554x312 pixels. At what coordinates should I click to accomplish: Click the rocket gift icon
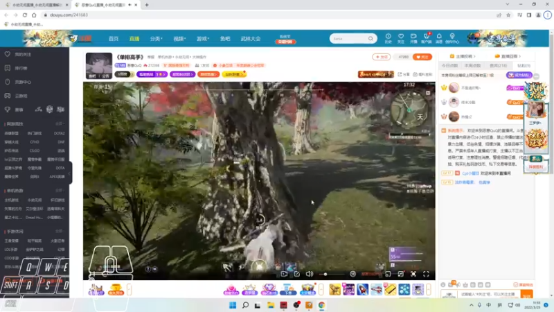point(362,289)
